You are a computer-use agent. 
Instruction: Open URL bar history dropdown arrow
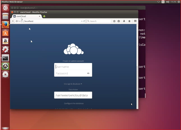82,21
